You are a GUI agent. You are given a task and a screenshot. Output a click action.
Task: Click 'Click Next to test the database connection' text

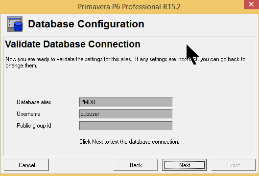pos(129,142)
